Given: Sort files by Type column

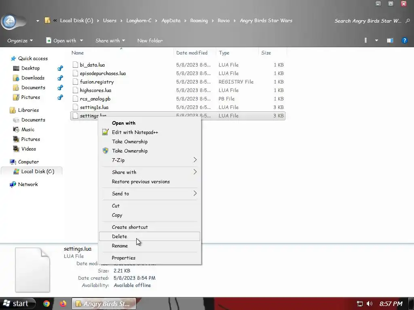Looking at the screenshot, I should pyautogui.click(x=224, y=53).
